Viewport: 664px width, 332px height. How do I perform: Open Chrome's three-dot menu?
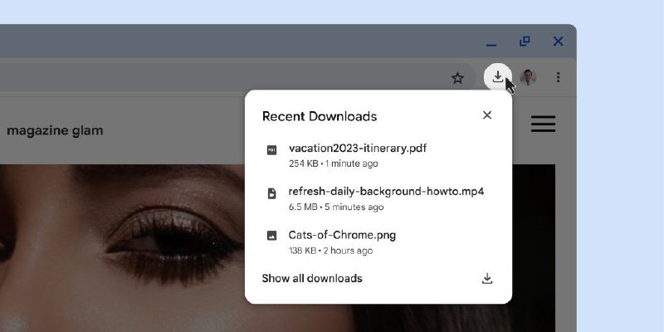point(558,77)
